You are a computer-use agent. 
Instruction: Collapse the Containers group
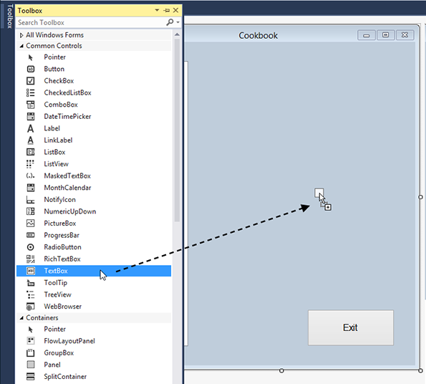(x=21, y=317)
